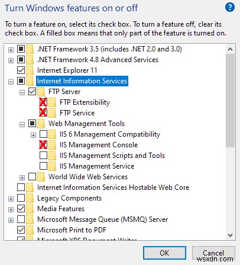Select Internet Information Services Hostable Web Core label
240x265 pixels.
[x=113, y=188]
